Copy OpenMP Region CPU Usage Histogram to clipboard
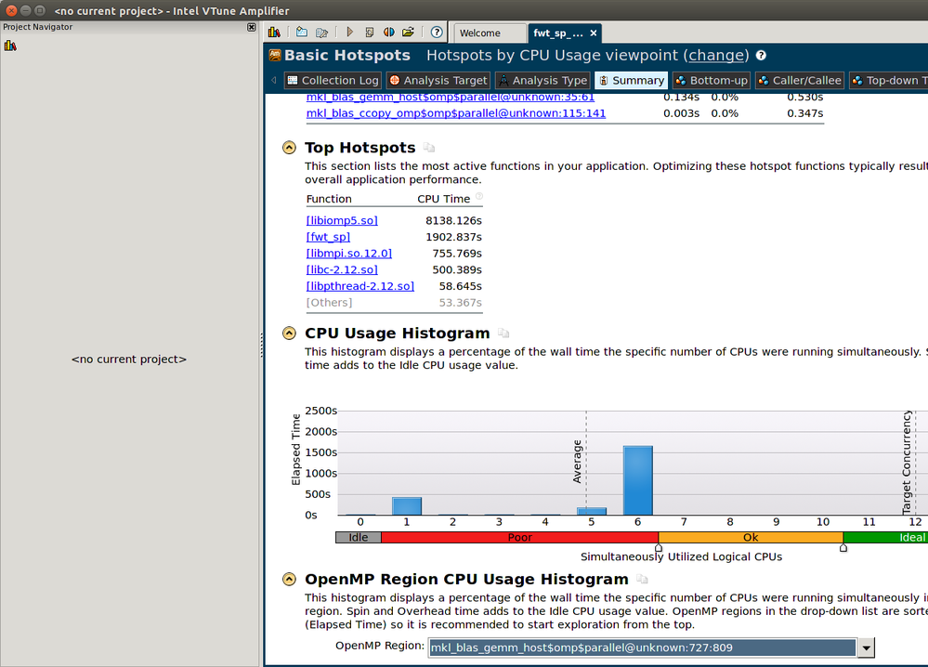This screenshot has width=928, height=667. click(642, 579)
